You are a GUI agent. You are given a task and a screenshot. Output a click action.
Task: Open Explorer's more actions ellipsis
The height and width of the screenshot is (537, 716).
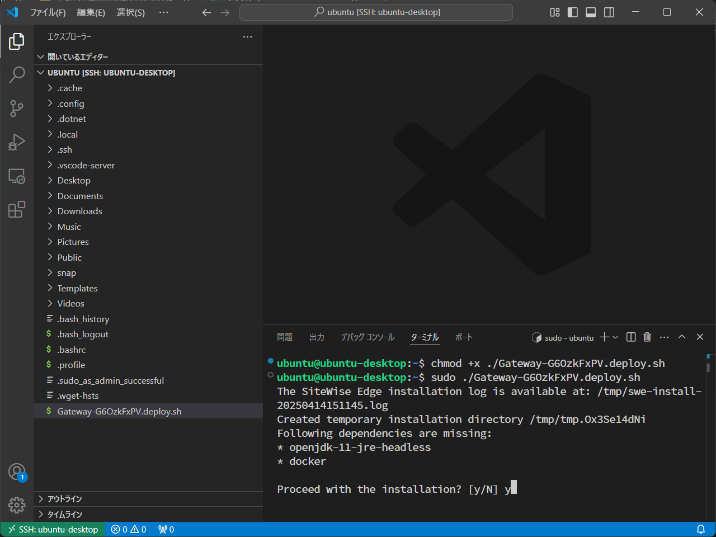coord(247,37)
